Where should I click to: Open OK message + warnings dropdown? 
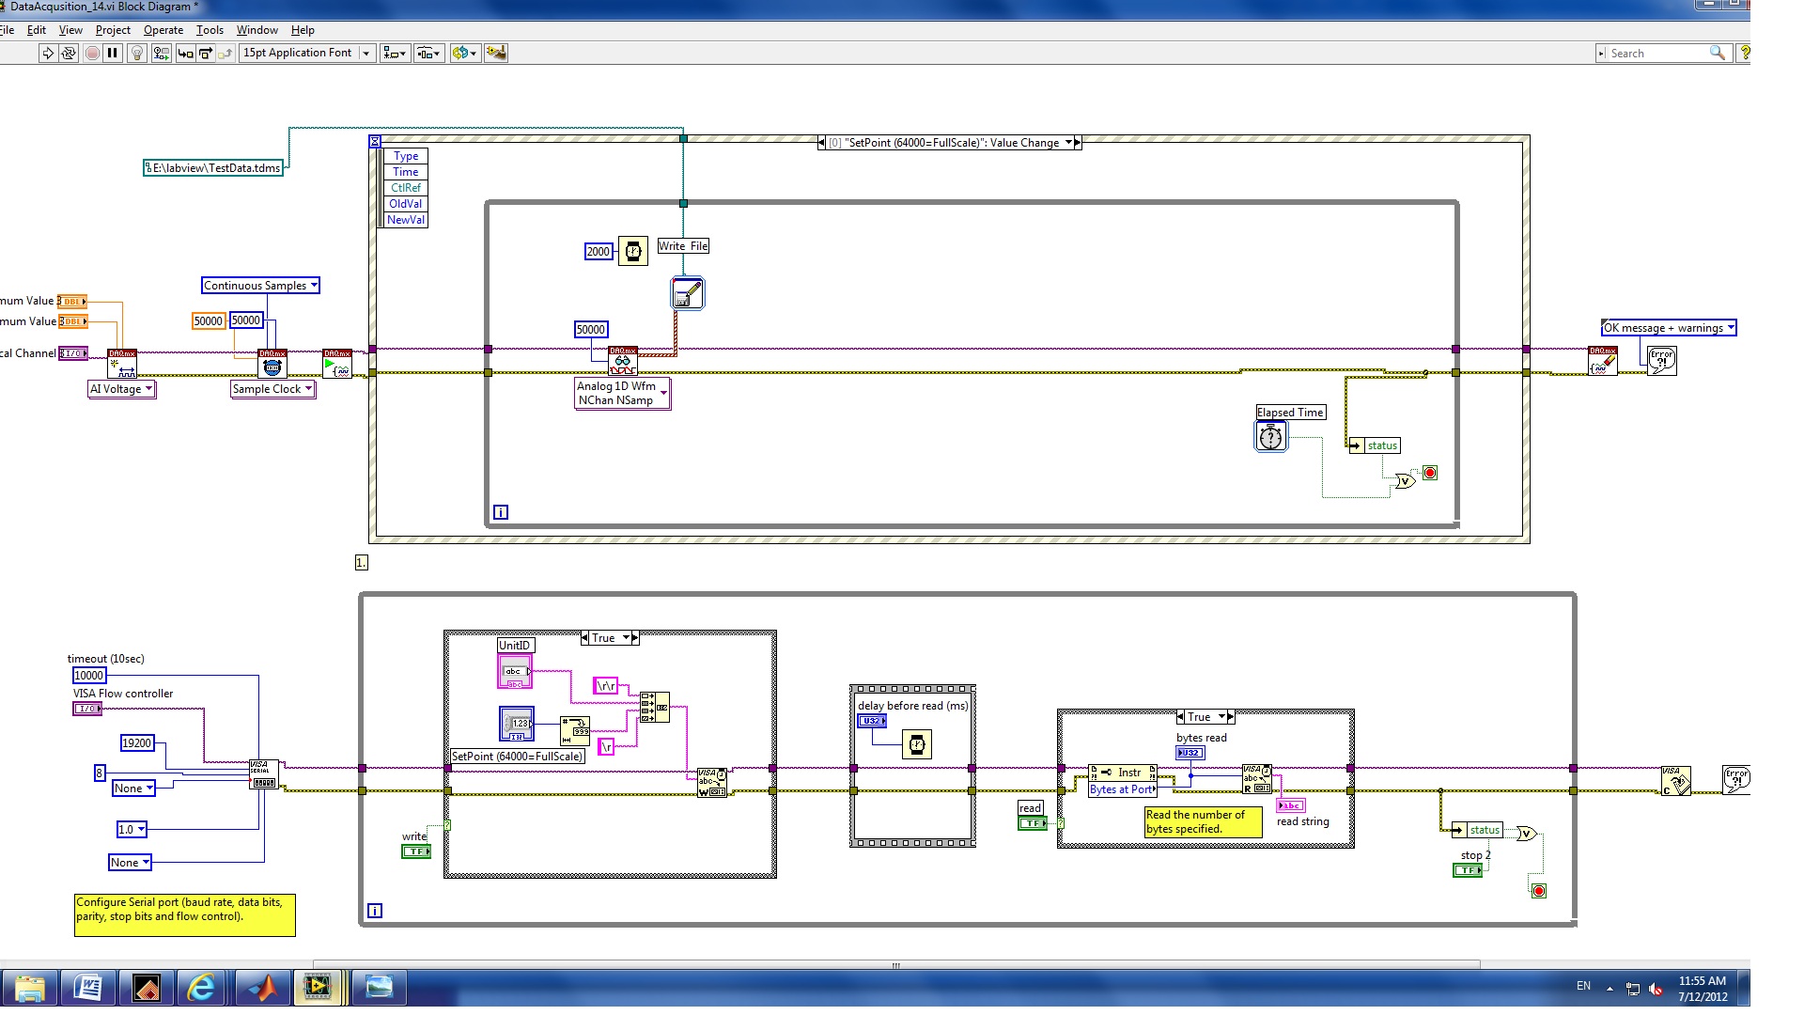click(1669, 327)
